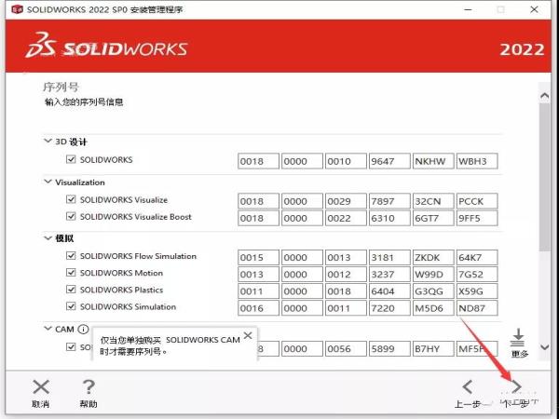
Task: Collapse the Visualization section
Action: click(48, 182)
